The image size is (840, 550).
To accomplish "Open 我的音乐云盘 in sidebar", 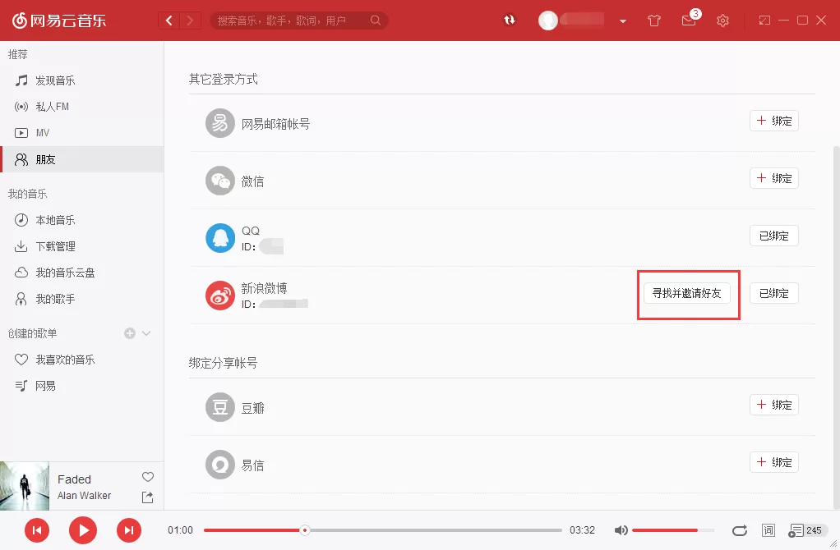I will 82,273.
